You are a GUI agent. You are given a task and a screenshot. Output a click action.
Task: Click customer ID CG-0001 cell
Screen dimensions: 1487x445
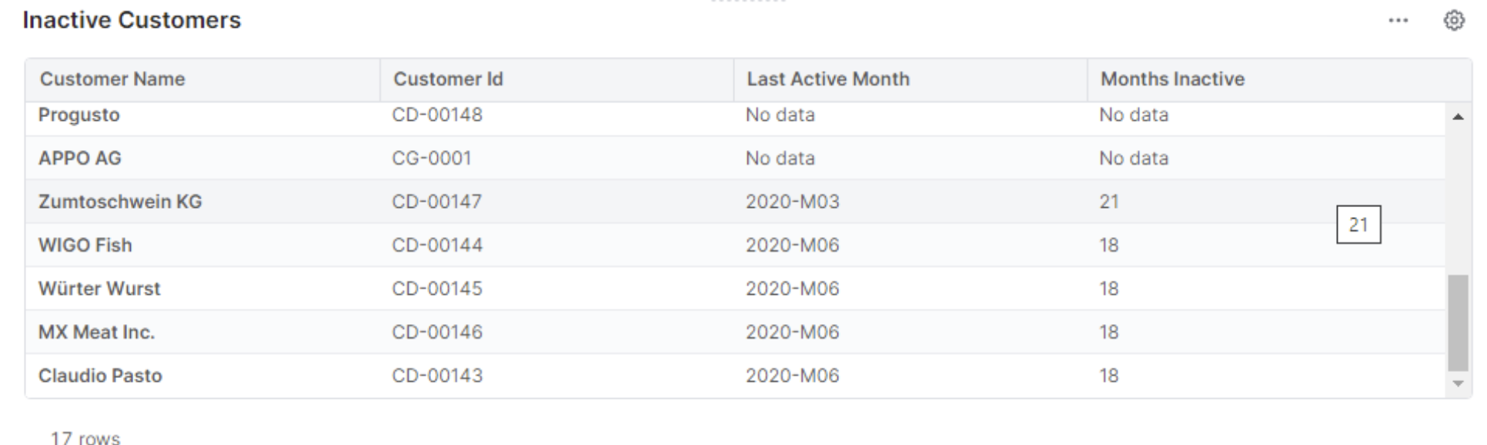[431, 159]
